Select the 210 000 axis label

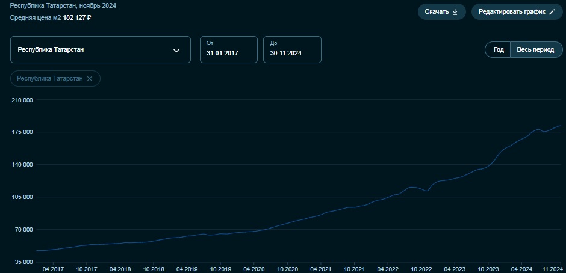(x=22, y=100)
